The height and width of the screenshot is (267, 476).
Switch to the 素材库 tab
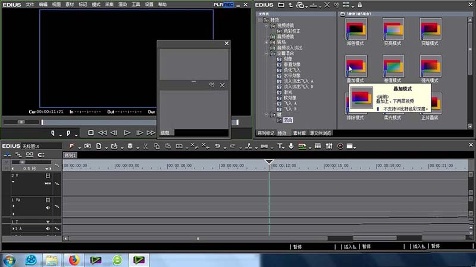299,133
